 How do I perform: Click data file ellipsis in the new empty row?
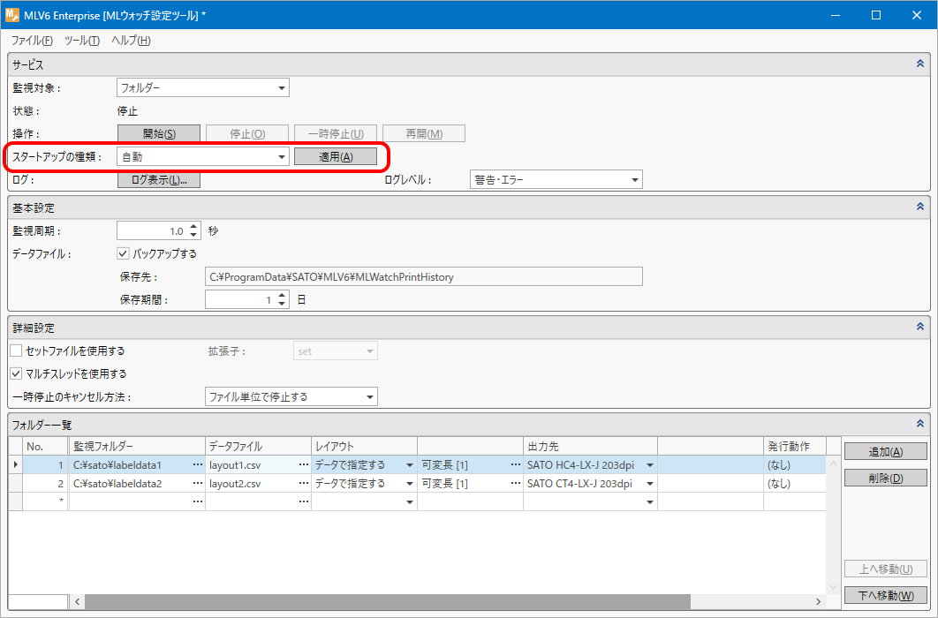click(x=304, y=501)
